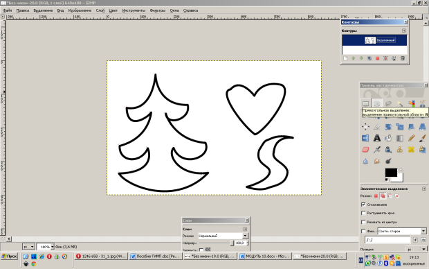
Task: Select the Bucket Fill tool
Action: point(388,138)
